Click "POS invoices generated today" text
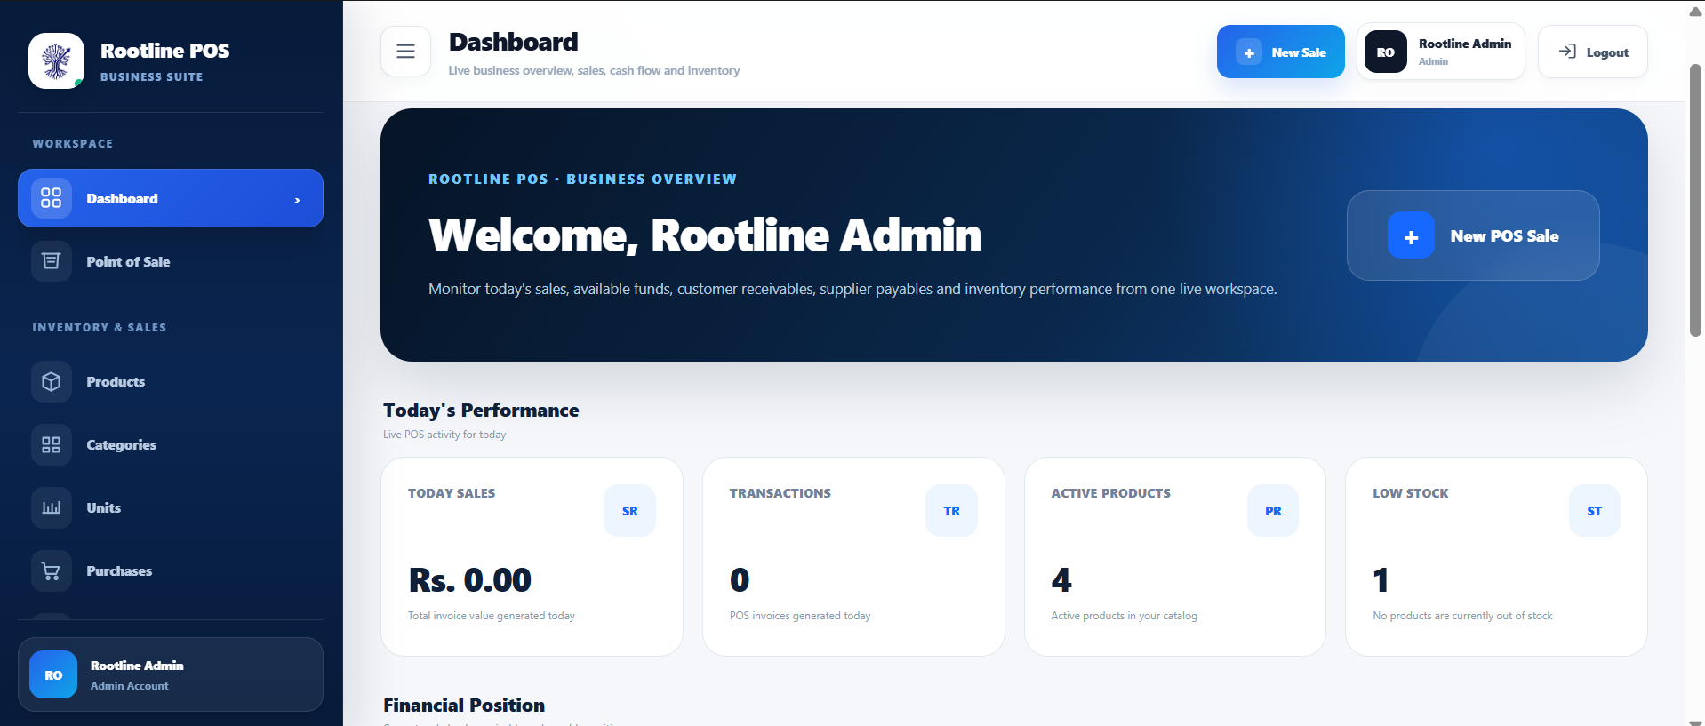This screenshot has height=726, width=1705. (x=800, y=616)
